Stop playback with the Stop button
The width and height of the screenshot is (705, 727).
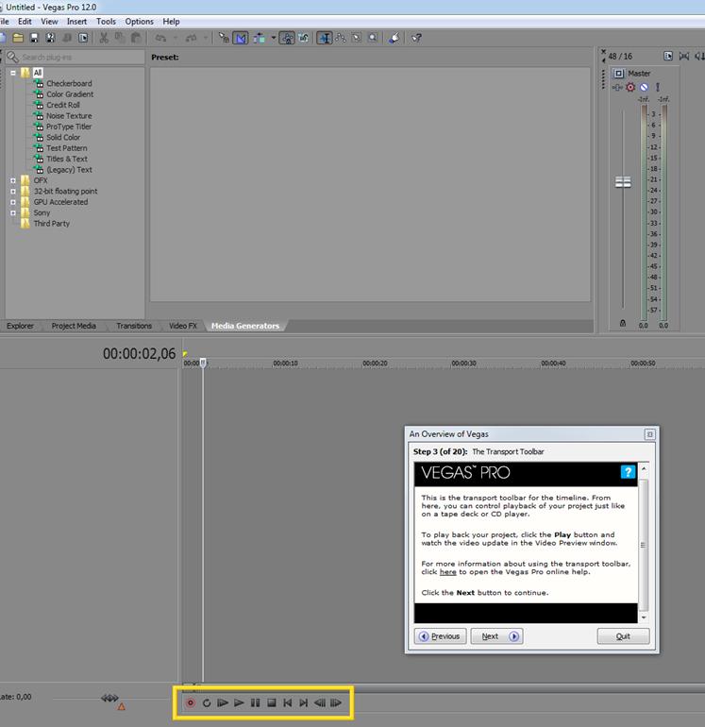[272, 702]
